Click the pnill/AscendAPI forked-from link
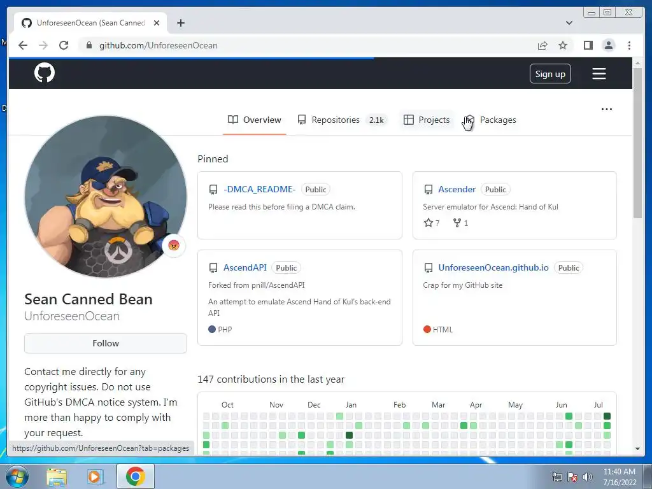 click(276, 285)
